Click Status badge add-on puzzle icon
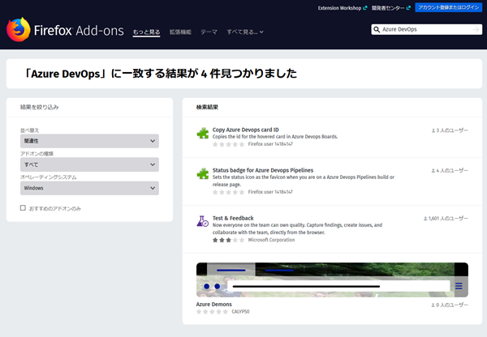This screenshot has width=487, height=337. pyautogui.click(x=203, y=173)
